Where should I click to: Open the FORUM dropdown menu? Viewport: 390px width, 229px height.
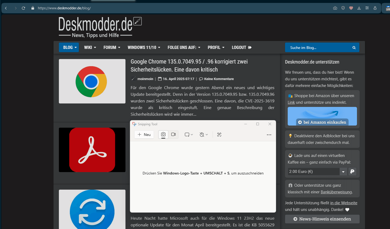tap(112, 47)
